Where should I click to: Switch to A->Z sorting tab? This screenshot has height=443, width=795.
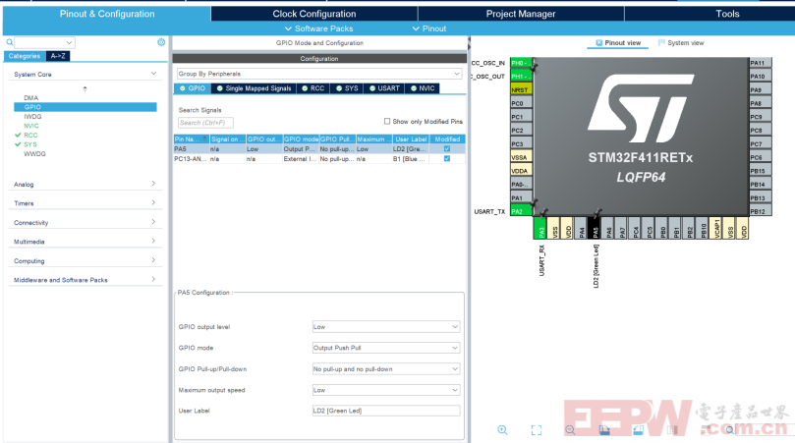click(x=58, y=56)
